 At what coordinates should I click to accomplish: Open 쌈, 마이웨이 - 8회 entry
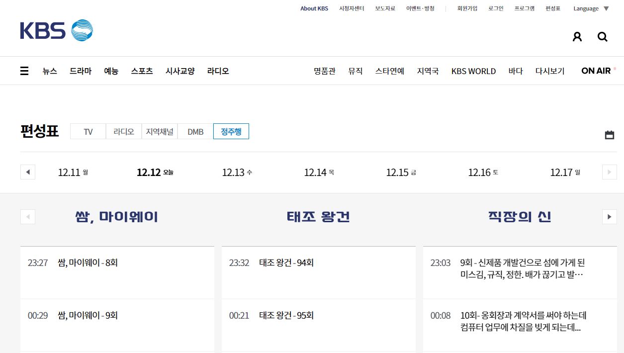pos(88,263)
